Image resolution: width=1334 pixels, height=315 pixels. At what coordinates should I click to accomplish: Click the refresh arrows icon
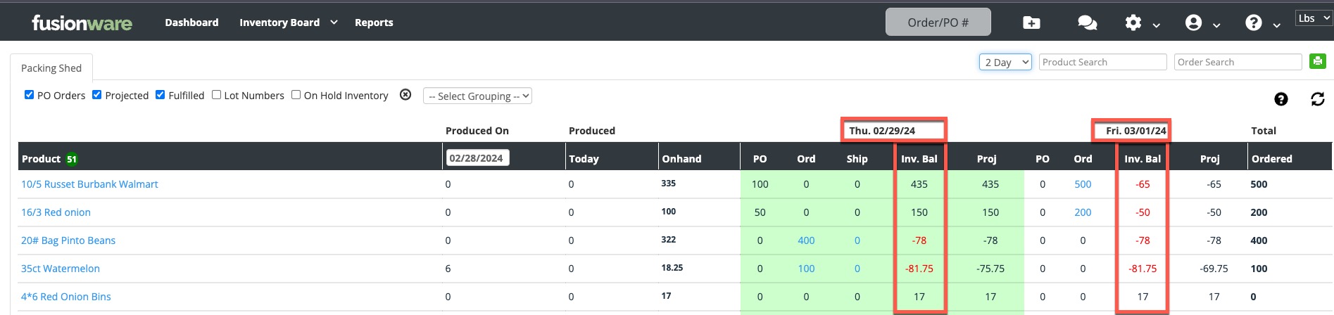[1318, 99]
